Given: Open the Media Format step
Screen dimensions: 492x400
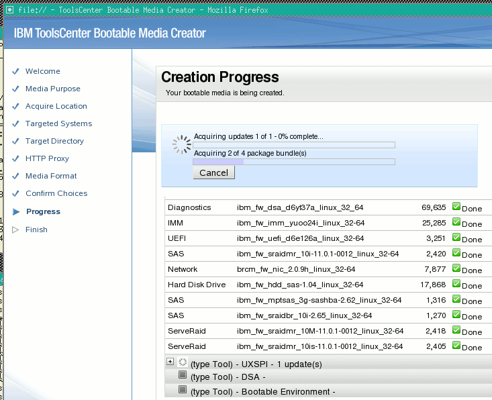Looking at the screenshot, I should [x=51, y=176].
